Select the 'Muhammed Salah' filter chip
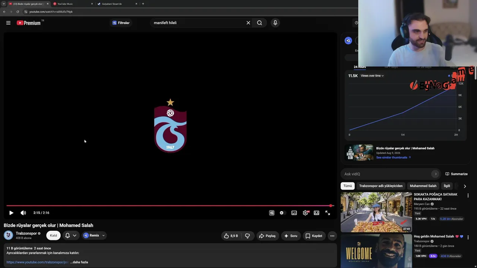The image size is (477, 268). (x=423, y=186)
